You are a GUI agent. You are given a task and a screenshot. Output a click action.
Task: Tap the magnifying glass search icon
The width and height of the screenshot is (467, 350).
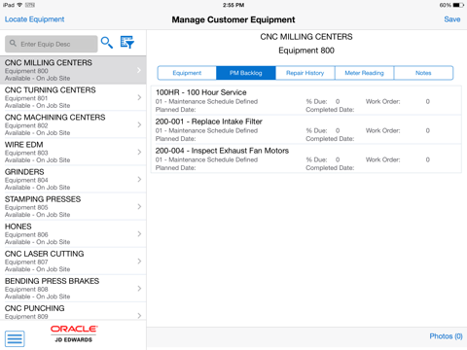pyautogui.click(x=107, y=43)
